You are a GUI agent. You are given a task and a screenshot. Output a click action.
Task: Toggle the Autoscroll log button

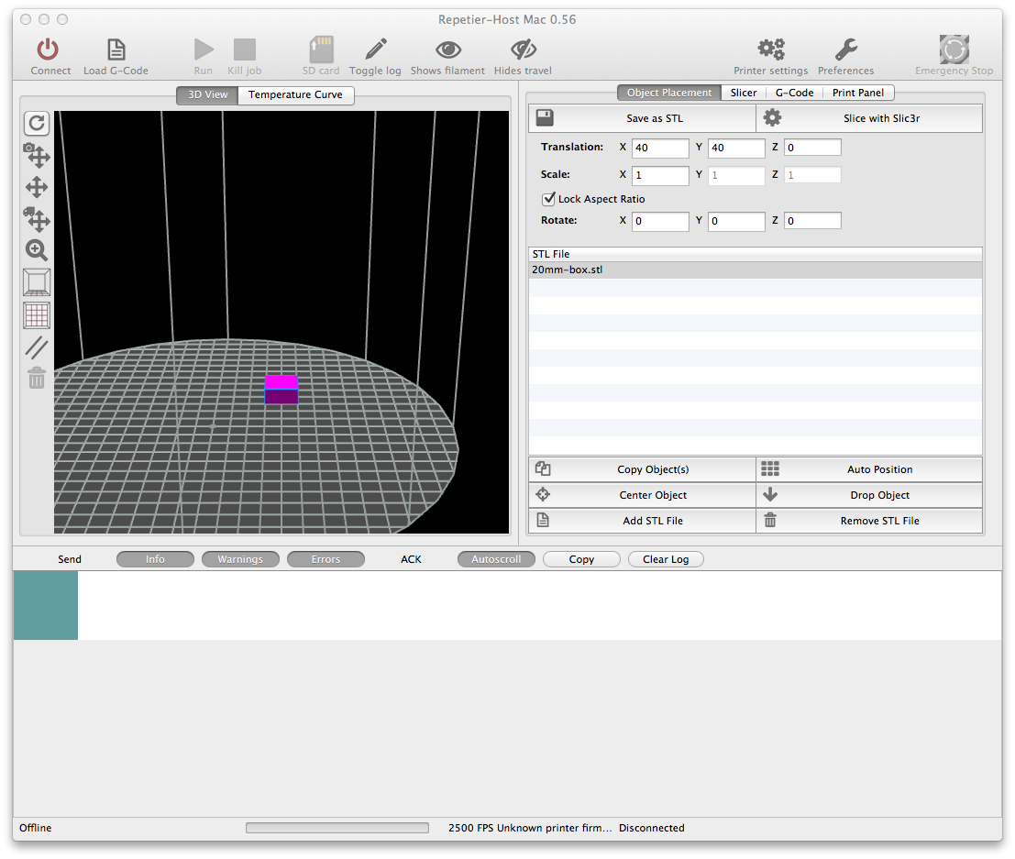(x=496, y=559)
